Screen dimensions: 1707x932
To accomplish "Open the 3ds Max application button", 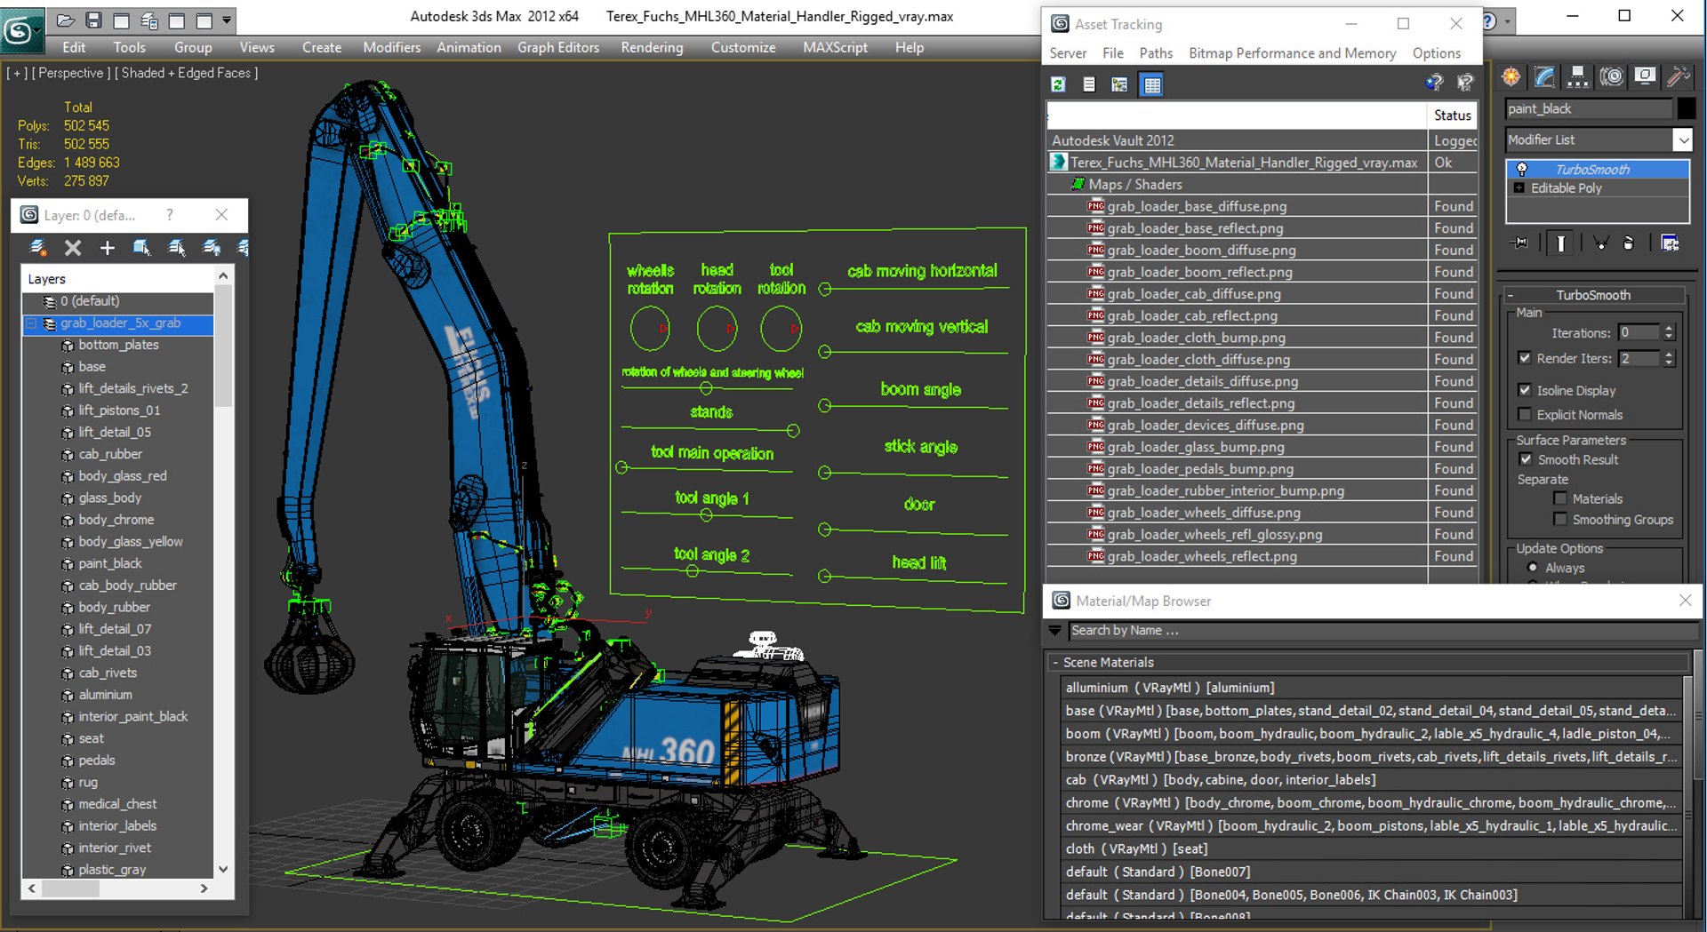I will click(21, 29).
